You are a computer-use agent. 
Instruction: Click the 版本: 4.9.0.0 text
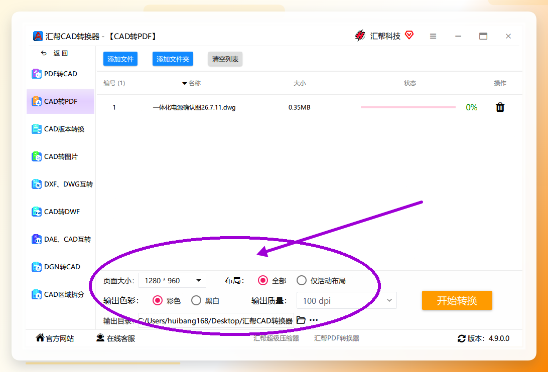[489, 338]
